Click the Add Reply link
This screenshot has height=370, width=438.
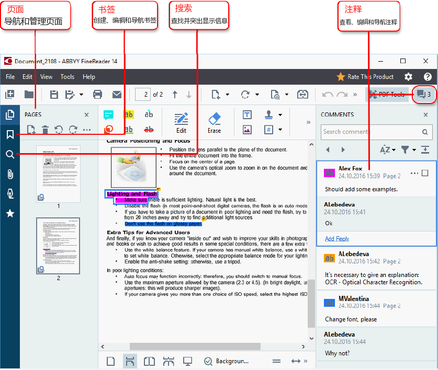tap(336, 239)
